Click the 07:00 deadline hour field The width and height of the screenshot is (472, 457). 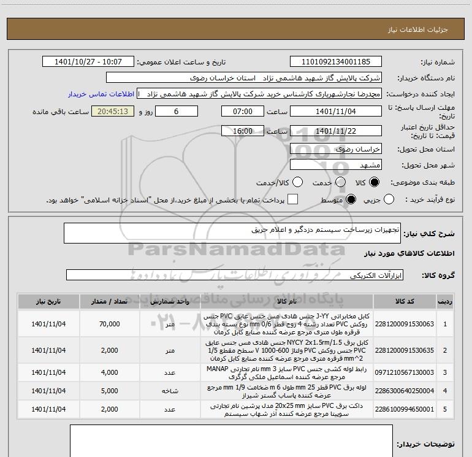[243, 112]
